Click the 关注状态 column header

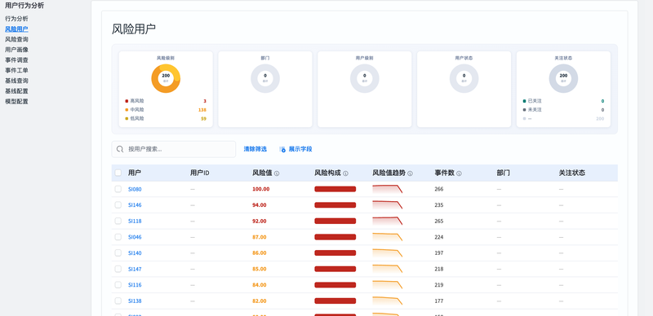(572, 173)
